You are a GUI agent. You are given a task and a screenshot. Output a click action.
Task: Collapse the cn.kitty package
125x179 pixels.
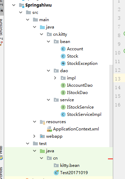pos(42,34)
